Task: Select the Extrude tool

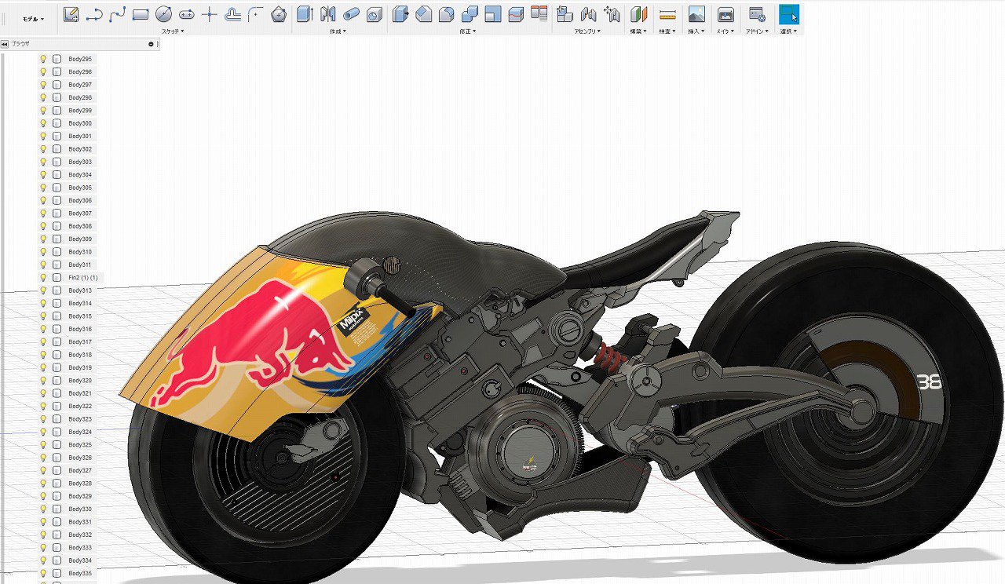Action: coord(303,13)
